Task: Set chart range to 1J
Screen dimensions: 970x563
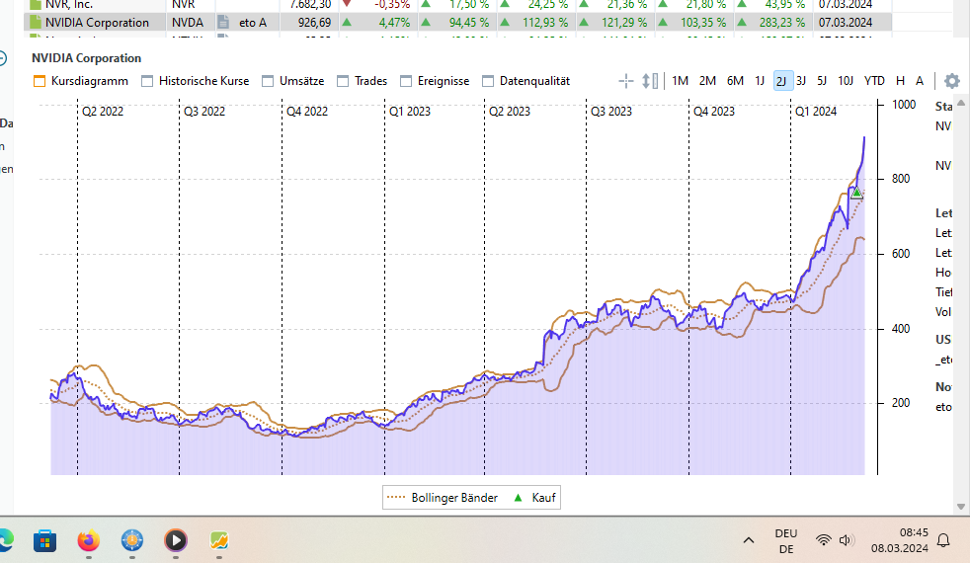Action: [760, 81]
